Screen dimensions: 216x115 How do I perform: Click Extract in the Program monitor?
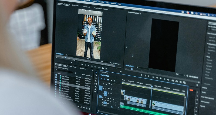(177, 81)
